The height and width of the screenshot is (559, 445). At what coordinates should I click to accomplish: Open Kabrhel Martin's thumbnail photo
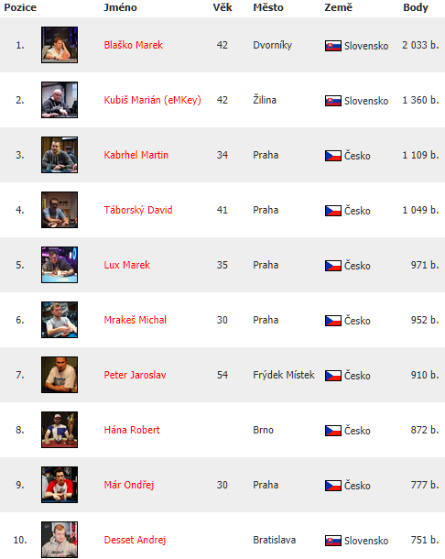pos(60,155)
